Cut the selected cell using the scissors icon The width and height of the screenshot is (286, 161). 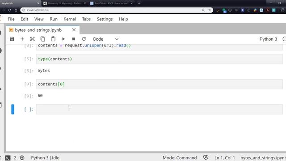point(33,39)
